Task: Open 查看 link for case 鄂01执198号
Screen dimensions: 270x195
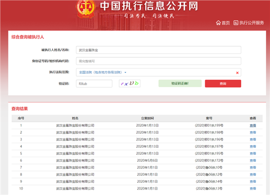Action: (x=252, y=132)
